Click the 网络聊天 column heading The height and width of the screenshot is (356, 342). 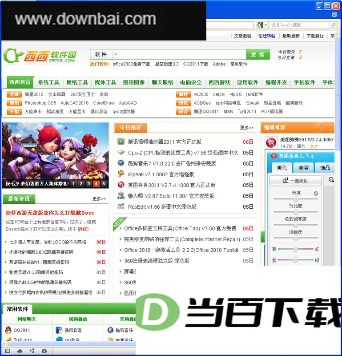tap(27, 319)
